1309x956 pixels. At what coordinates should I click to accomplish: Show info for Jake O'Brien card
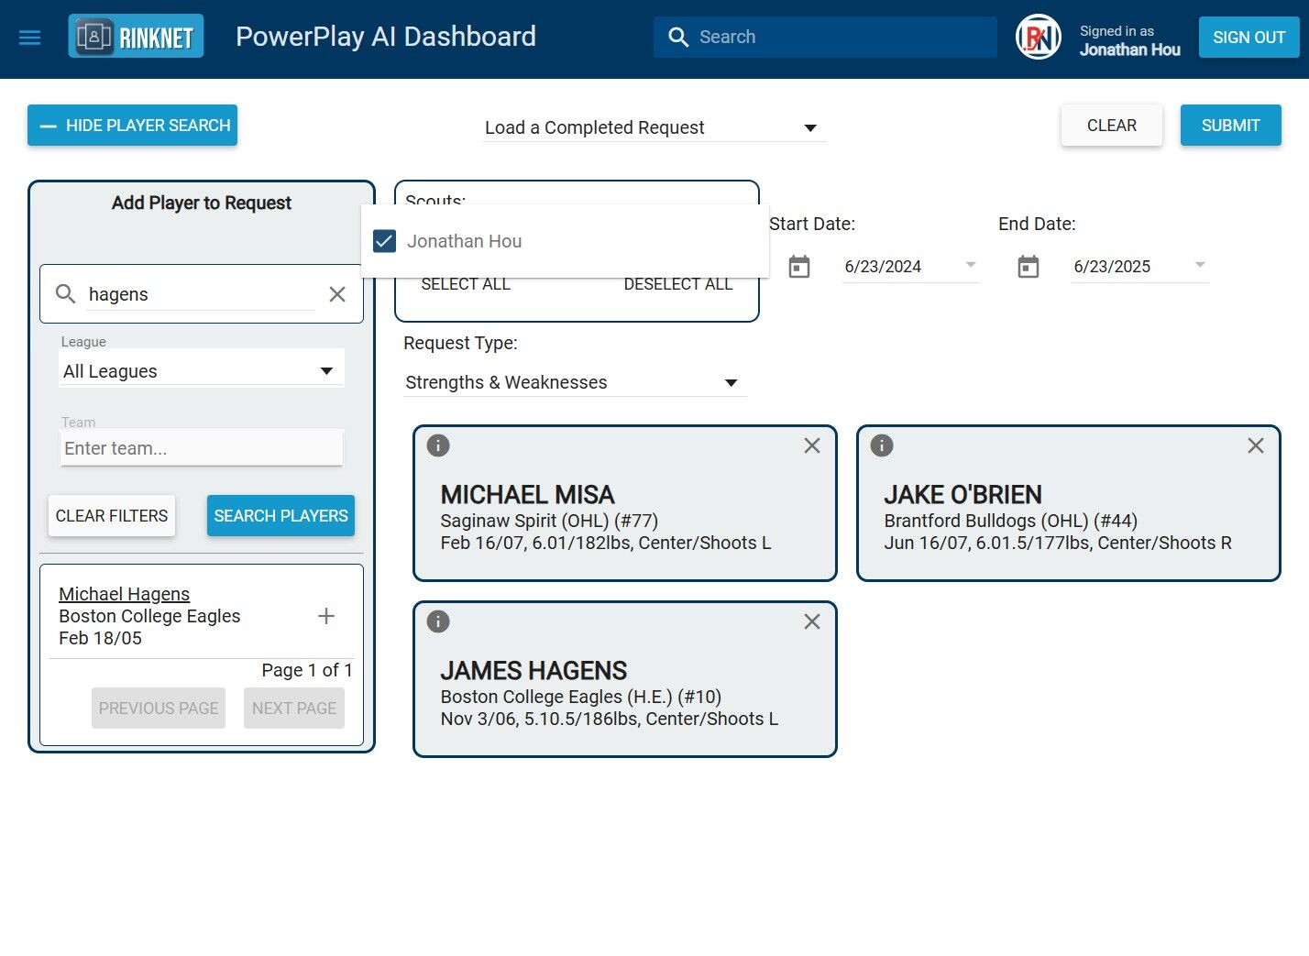[882, 445]
